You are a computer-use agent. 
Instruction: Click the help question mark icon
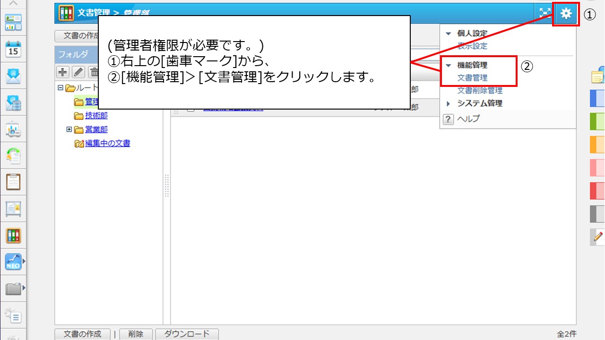(448, 119)
